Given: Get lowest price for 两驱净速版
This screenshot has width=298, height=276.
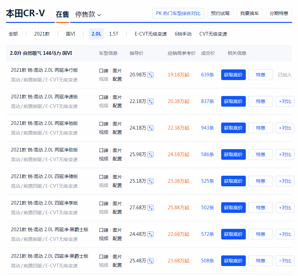Looking at the screenshot, I should (233, 101).
